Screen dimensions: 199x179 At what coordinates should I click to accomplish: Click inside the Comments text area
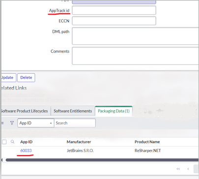[136, 56]
